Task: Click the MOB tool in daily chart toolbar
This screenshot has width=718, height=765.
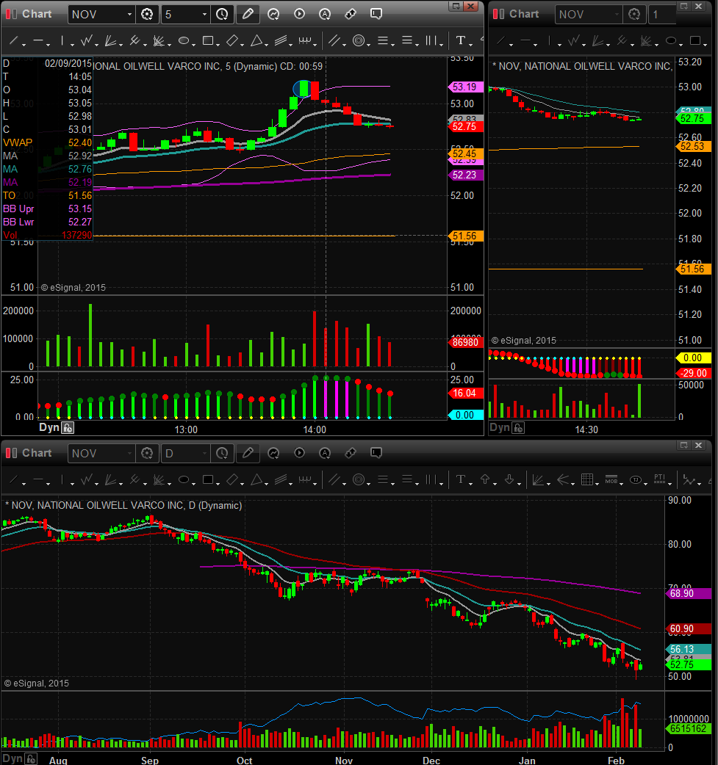Action: point(611,480)
